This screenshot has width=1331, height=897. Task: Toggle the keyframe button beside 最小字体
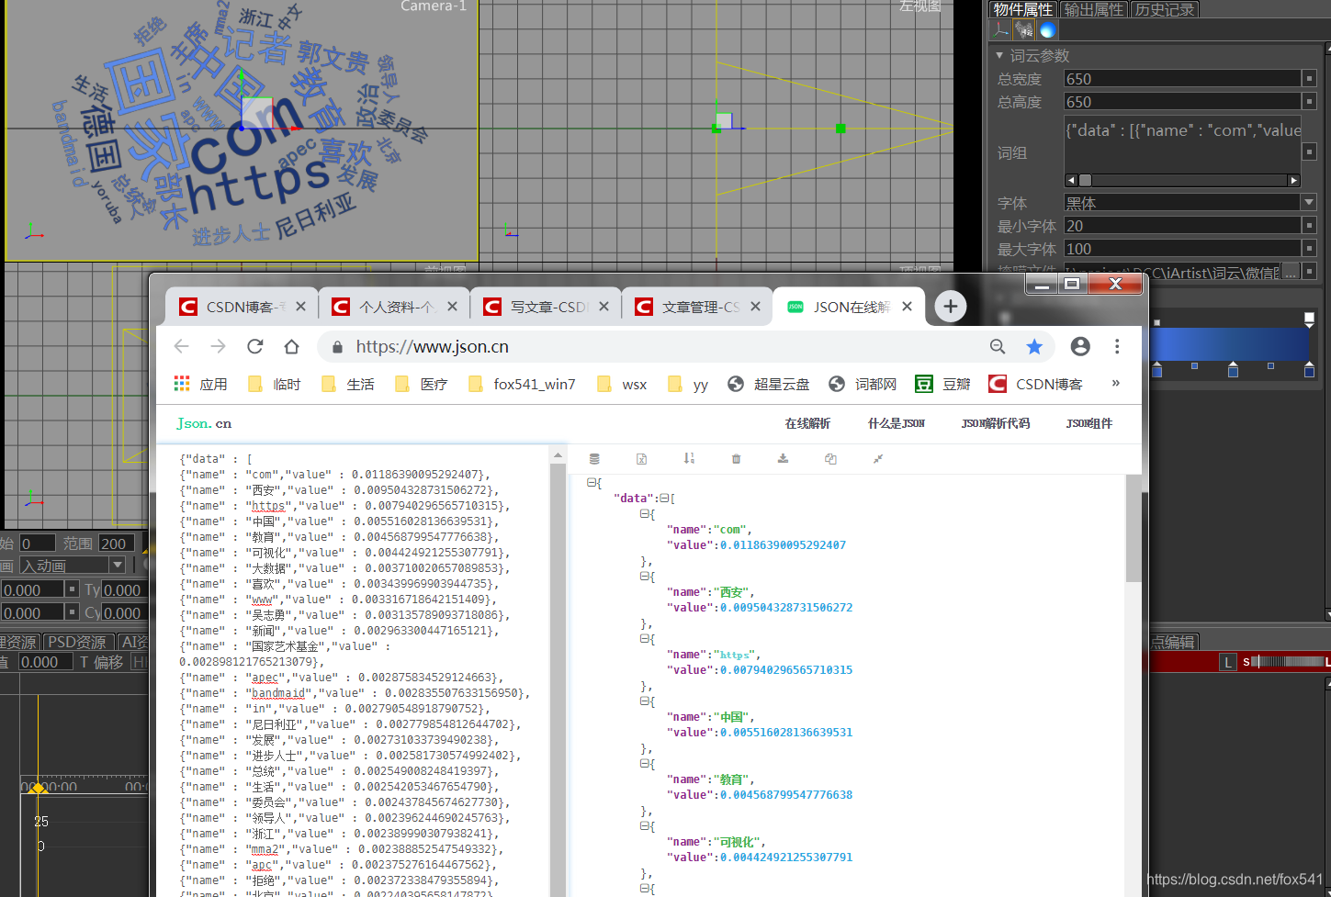pyautogui.click(x=1310, y=225)
